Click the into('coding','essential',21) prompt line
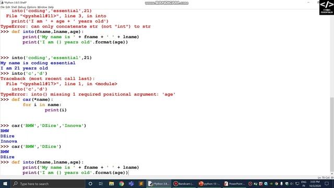 click(x=52, y=58)
